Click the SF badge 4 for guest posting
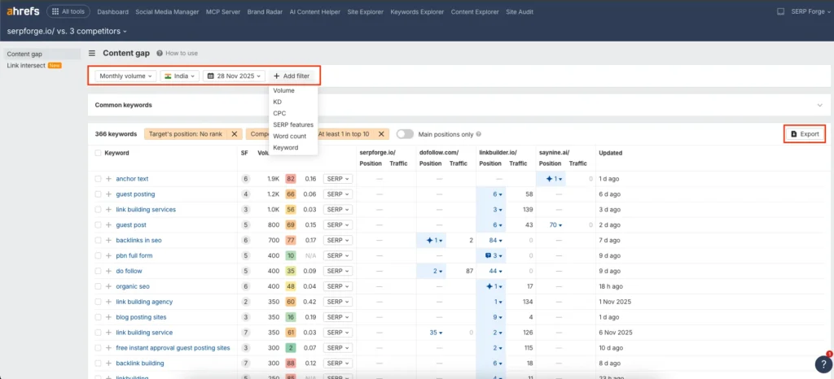 click(246, 194)
